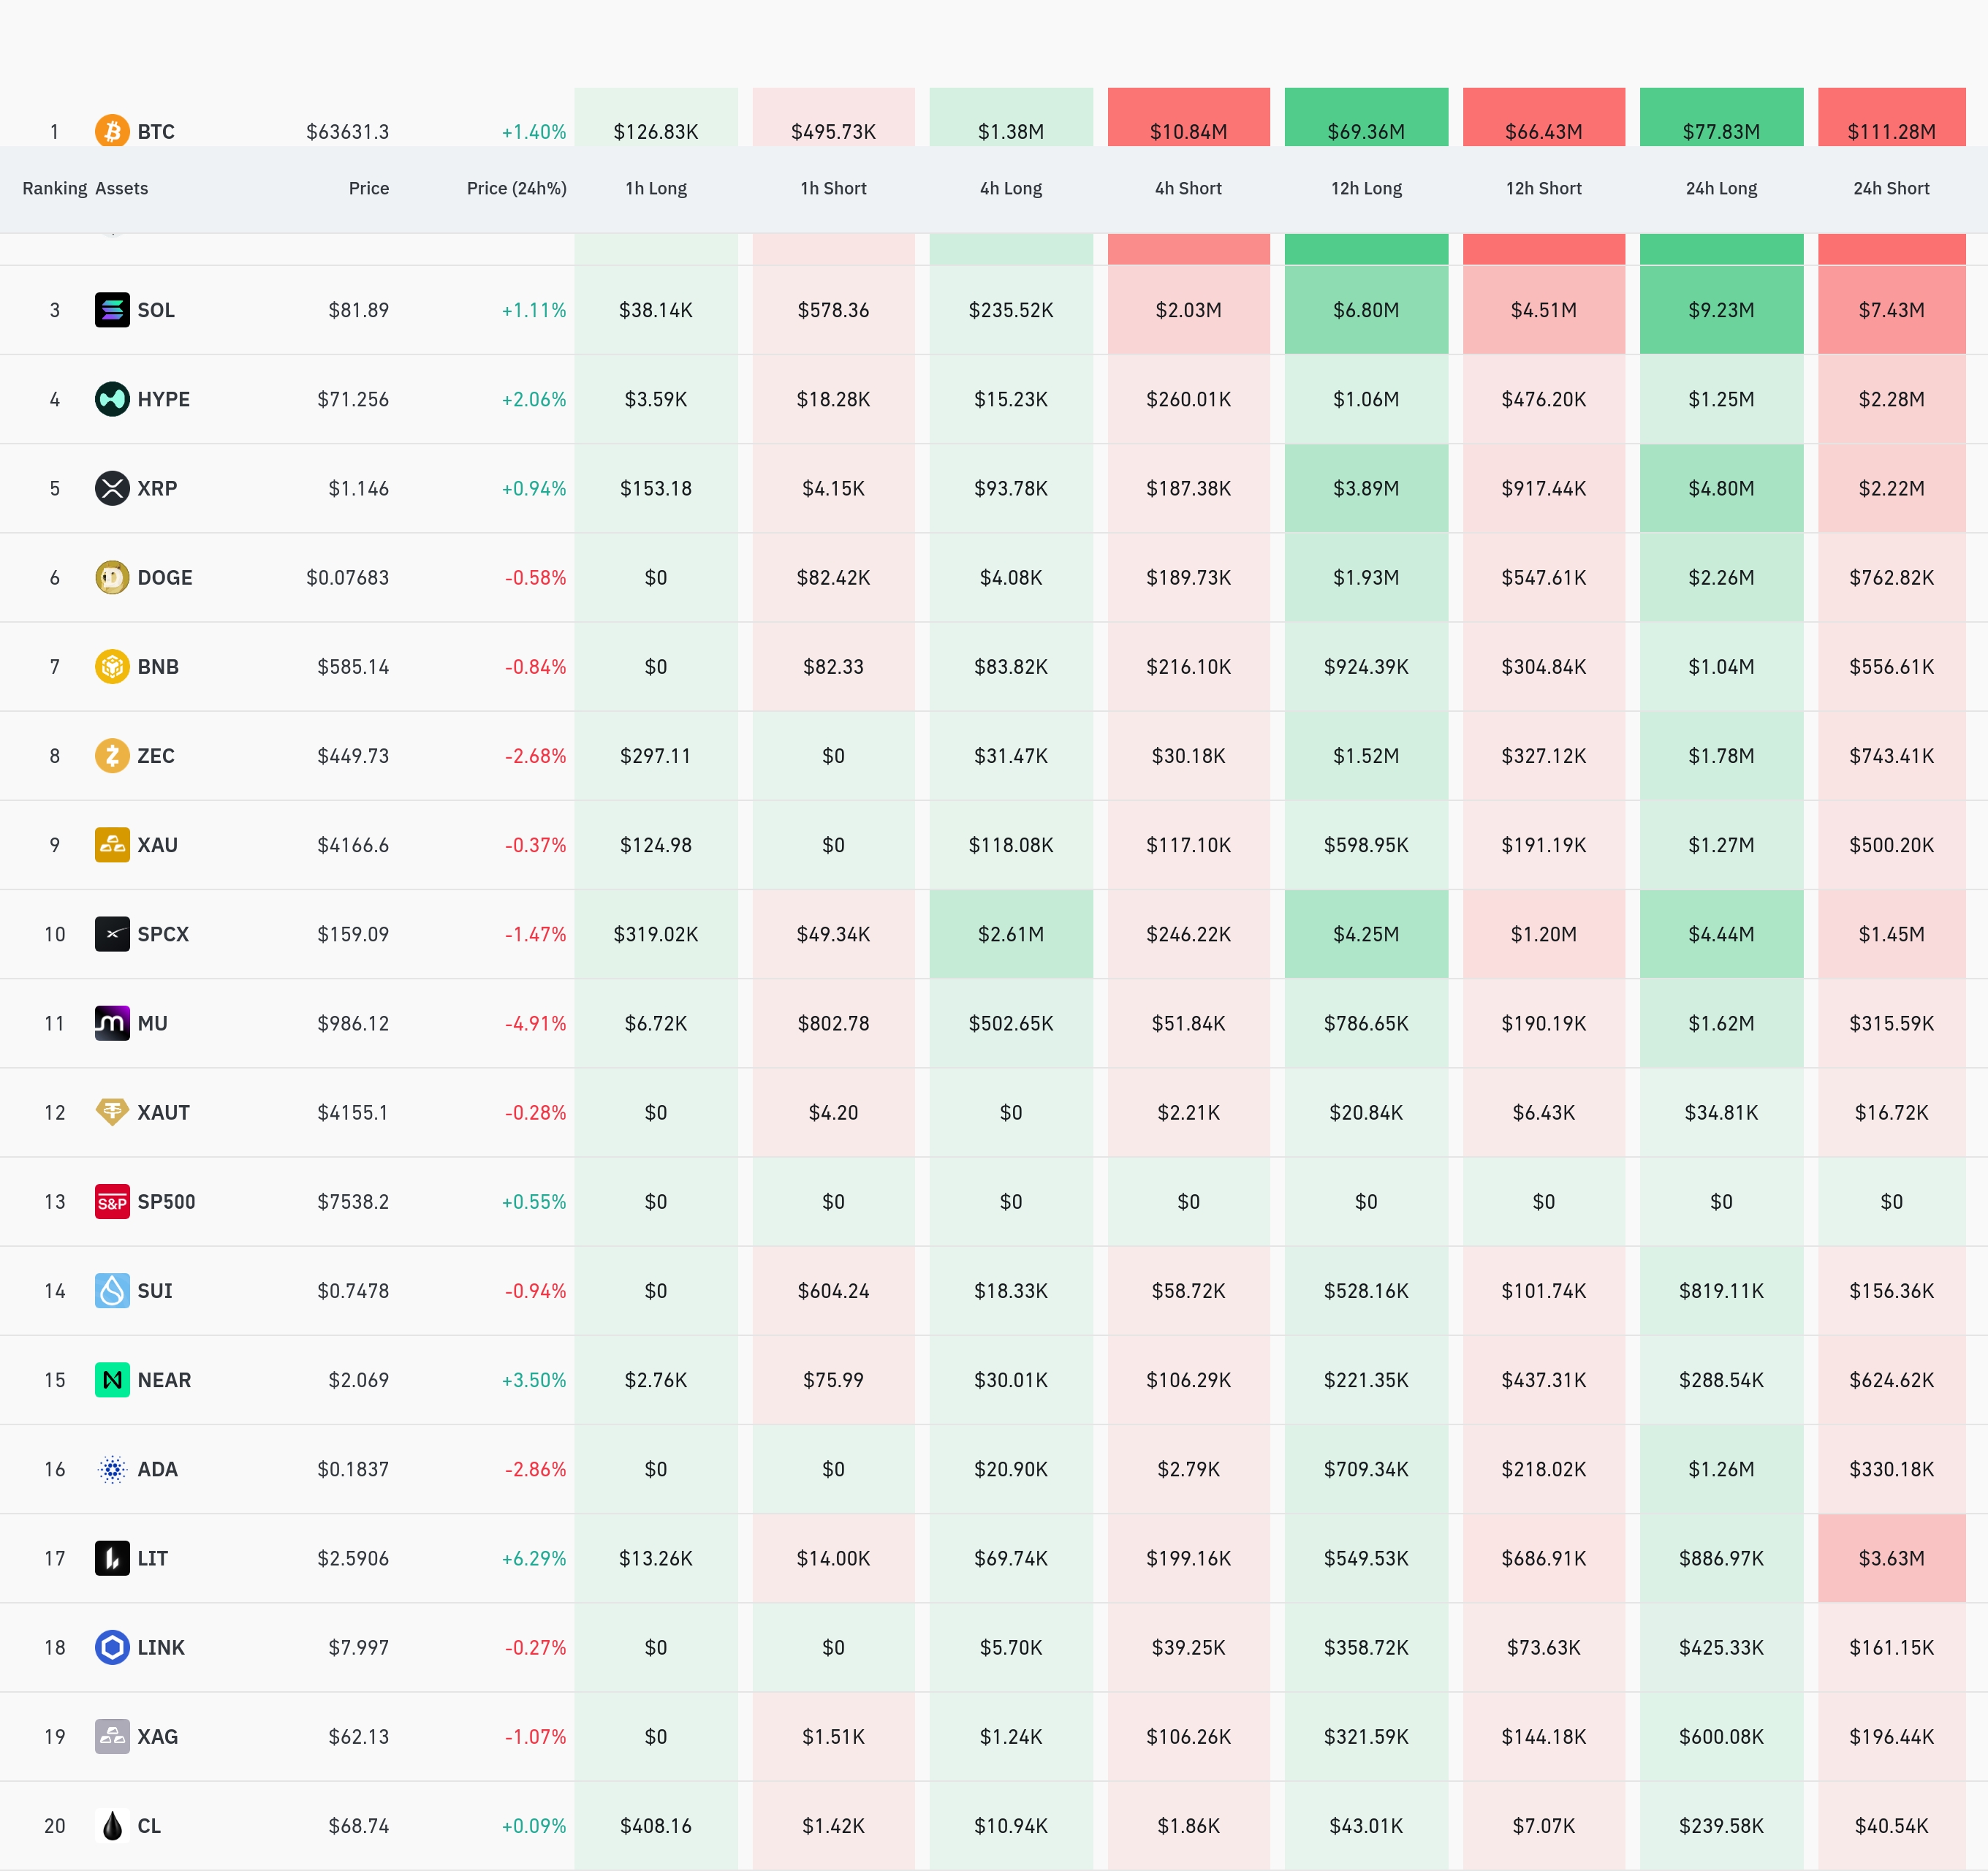Open the XAUT asset name link

pyautogui.click(x=163, y=1112)
